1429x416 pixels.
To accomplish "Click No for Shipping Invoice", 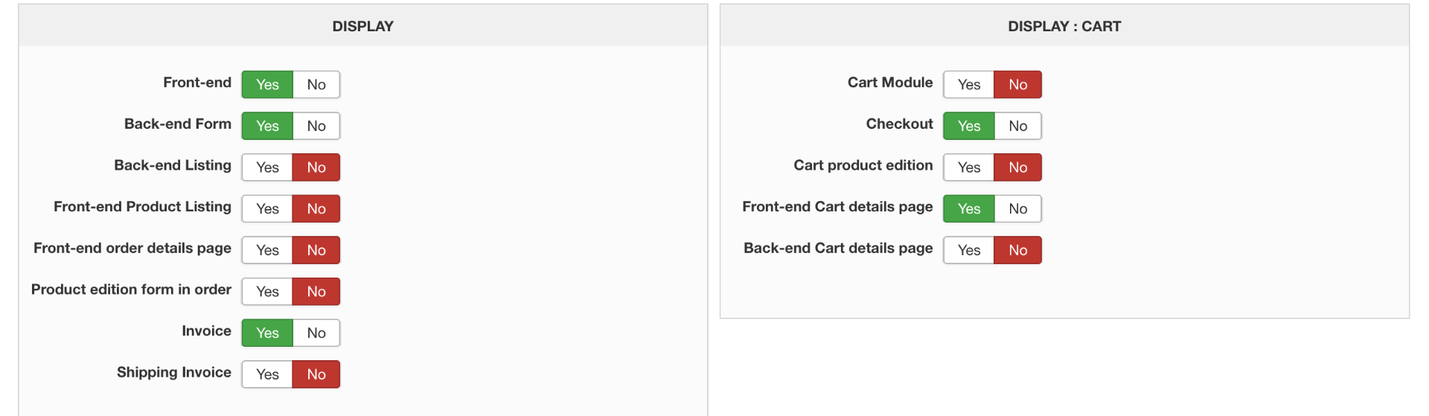I will coord(316,374).
